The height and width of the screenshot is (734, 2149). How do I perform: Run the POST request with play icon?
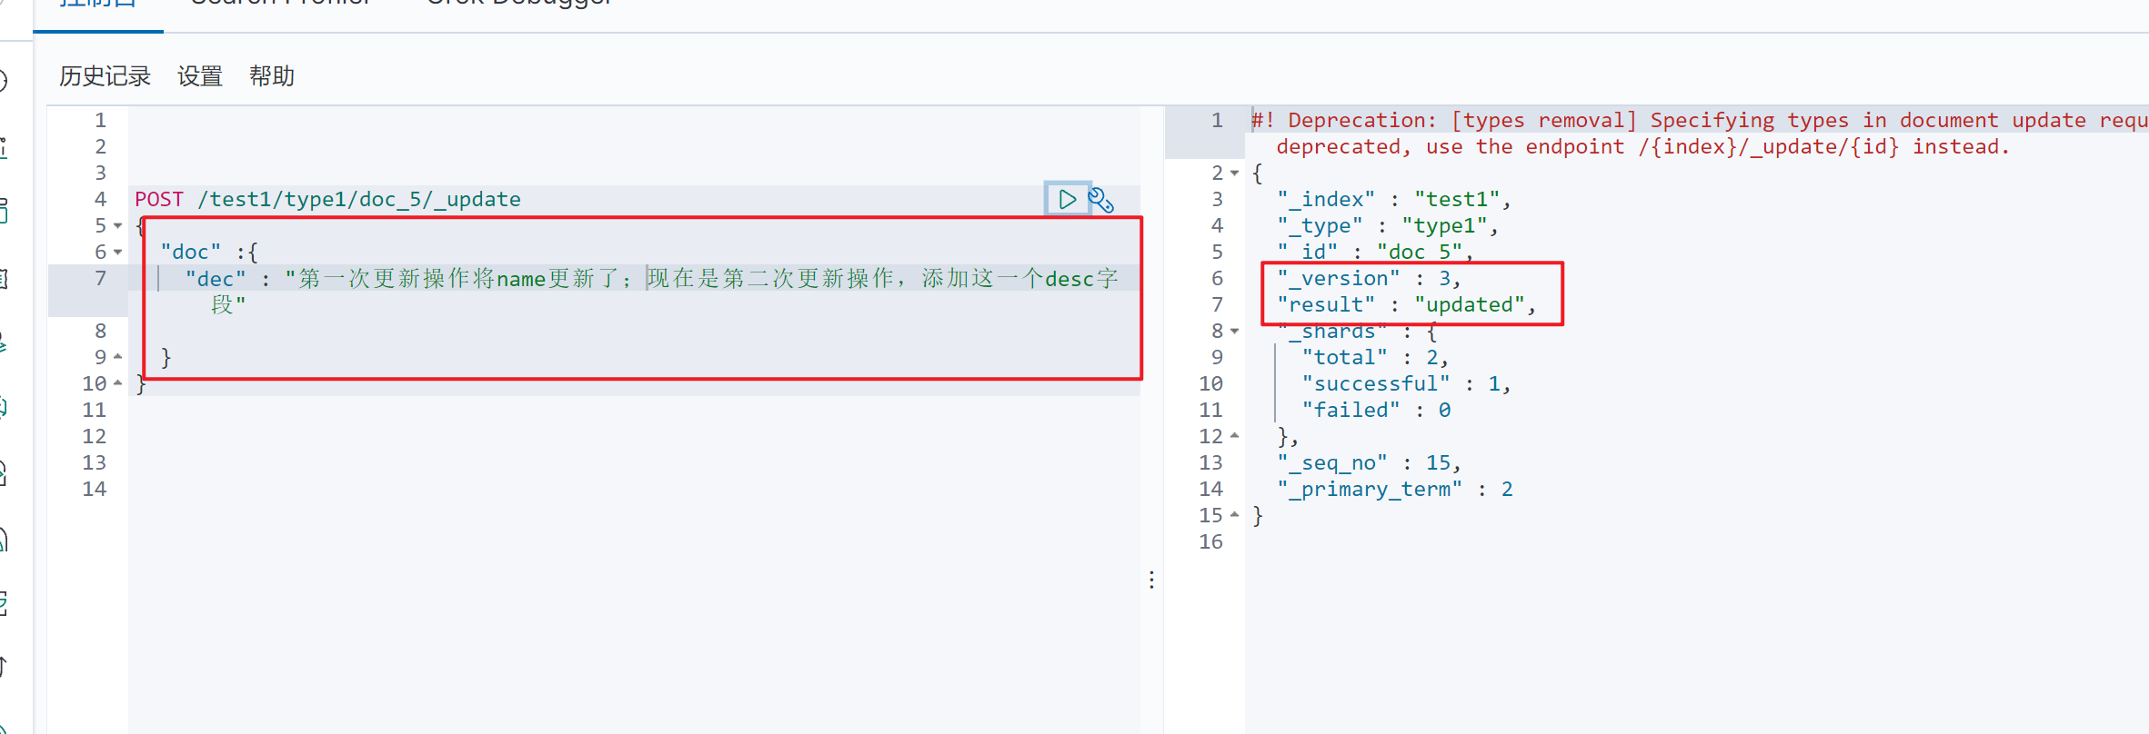click(x=1067, y=199)
